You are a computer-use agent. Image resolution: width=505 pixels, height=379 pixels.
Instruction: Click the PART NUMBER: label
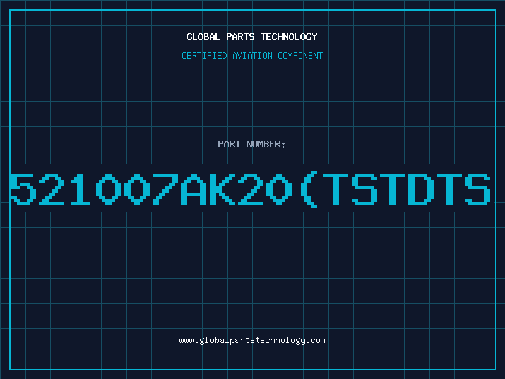click(252, 144)
